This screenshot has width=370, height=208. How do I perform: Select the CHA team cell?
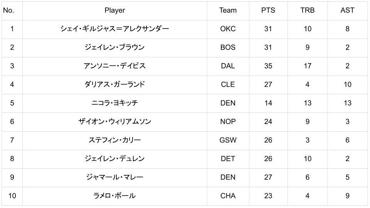[x=228, y=196]
